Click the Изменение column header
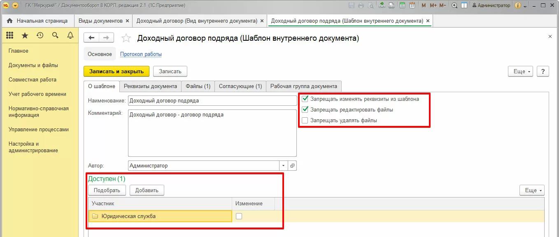This screenshot has height=237, width=559. point(253,203)
